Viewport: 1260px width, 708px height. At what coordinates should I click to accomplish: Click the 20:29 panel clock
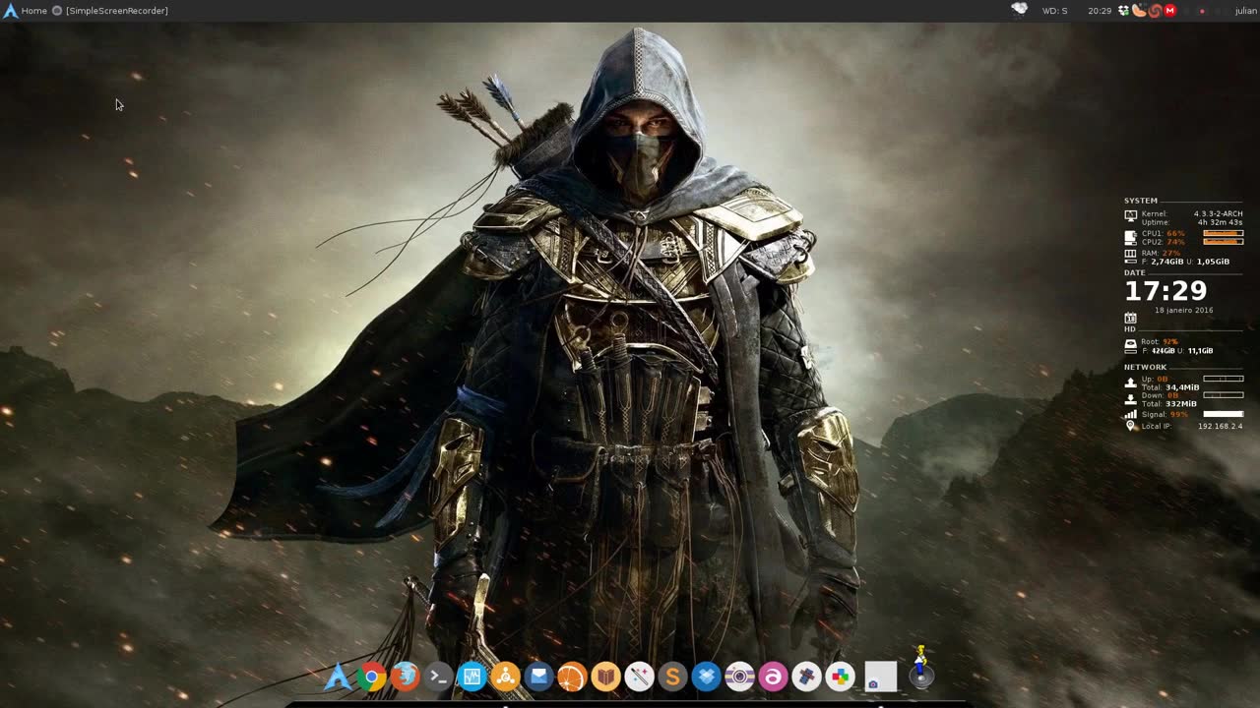pyautogui.click(x=1100, y=11)
